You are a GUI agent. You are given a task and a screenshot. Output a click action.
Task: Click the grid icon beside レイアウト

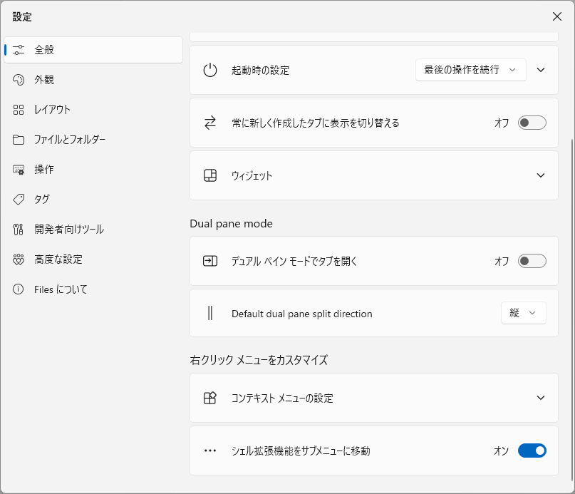click(x=19, y=110)
